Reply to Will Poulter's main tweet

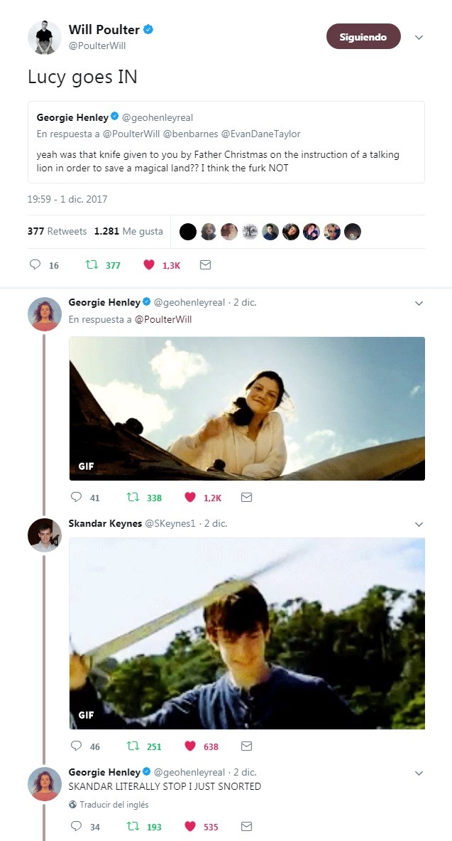coord(35,265)
